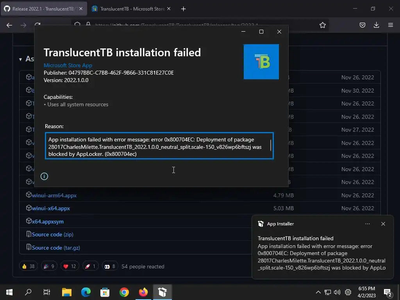Image resolution: width=400 pixels, height=300 pixels.
Task: Reload the page in Firefox
Action: tap(37, 24)
